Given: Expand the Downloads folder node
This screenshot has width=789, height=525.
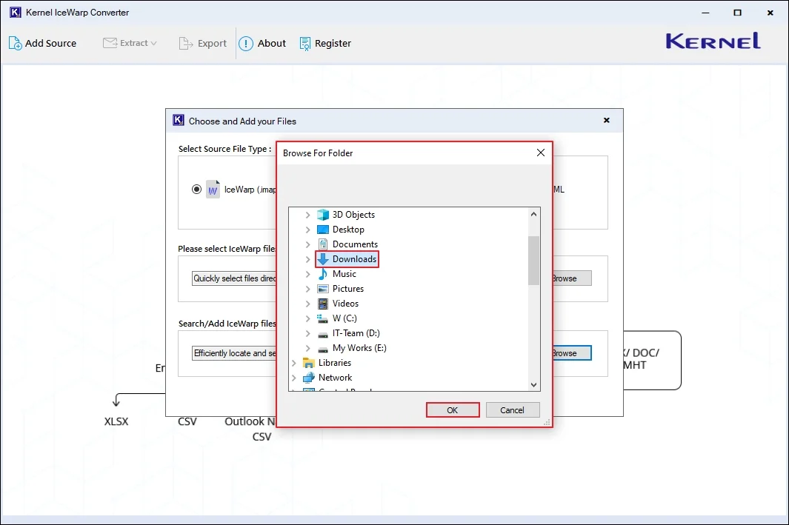Looking at the screenshot, I should [x=308, y=259].
